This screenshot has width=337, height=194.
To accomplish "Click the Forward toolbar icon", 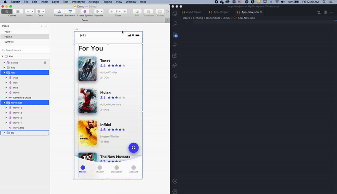I will tap(59, 11).
